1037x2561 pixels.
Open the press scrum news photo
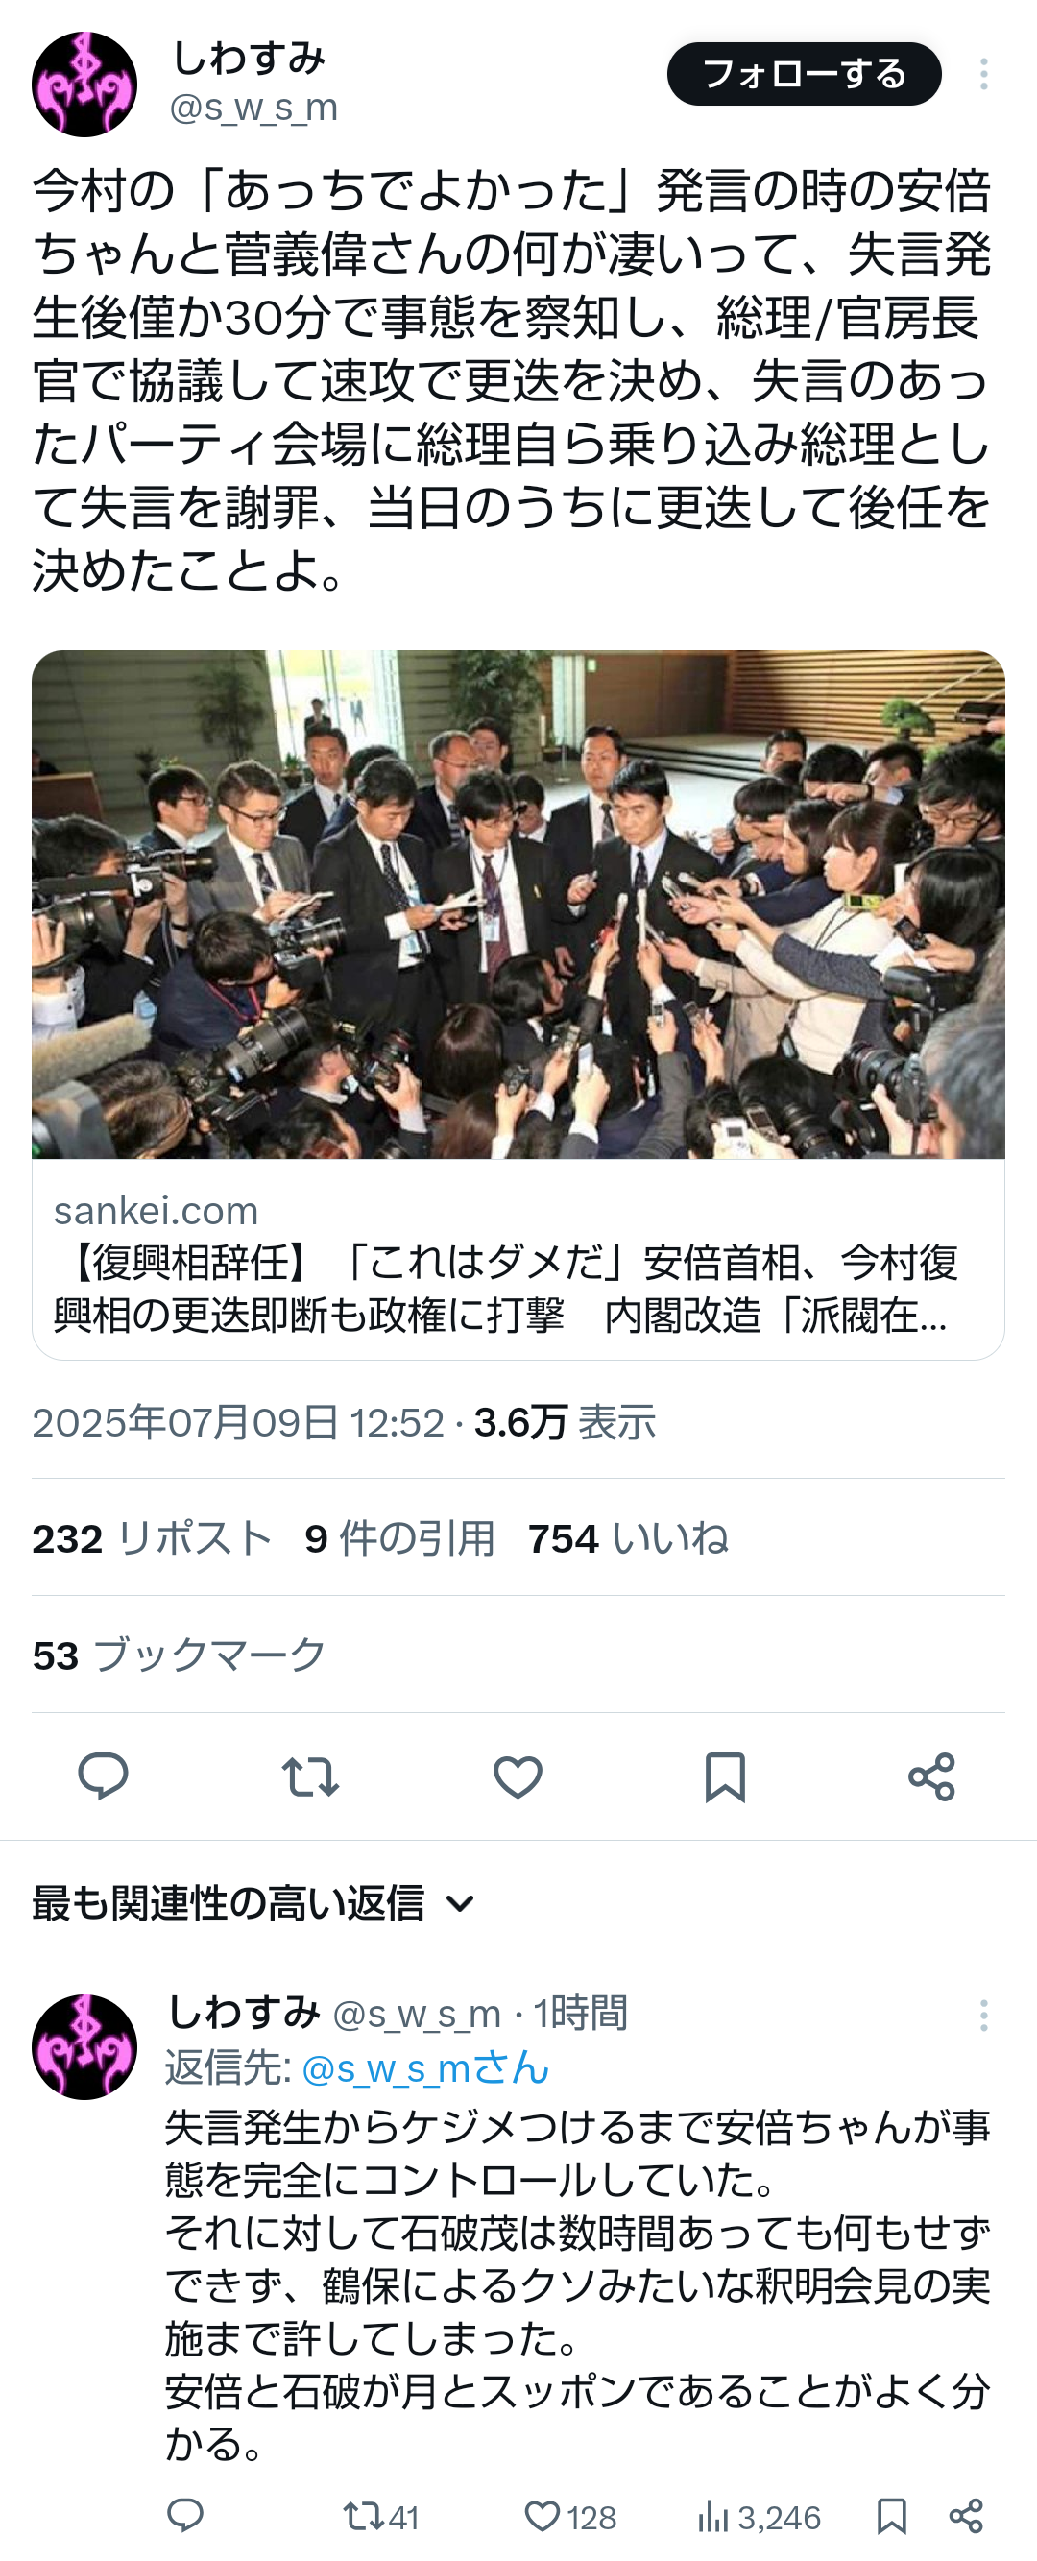click(518, 905)
